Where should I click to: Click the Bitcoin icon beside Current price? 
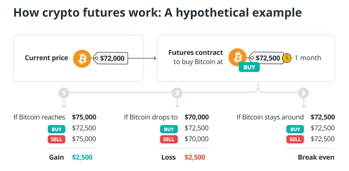click(82, 58)
